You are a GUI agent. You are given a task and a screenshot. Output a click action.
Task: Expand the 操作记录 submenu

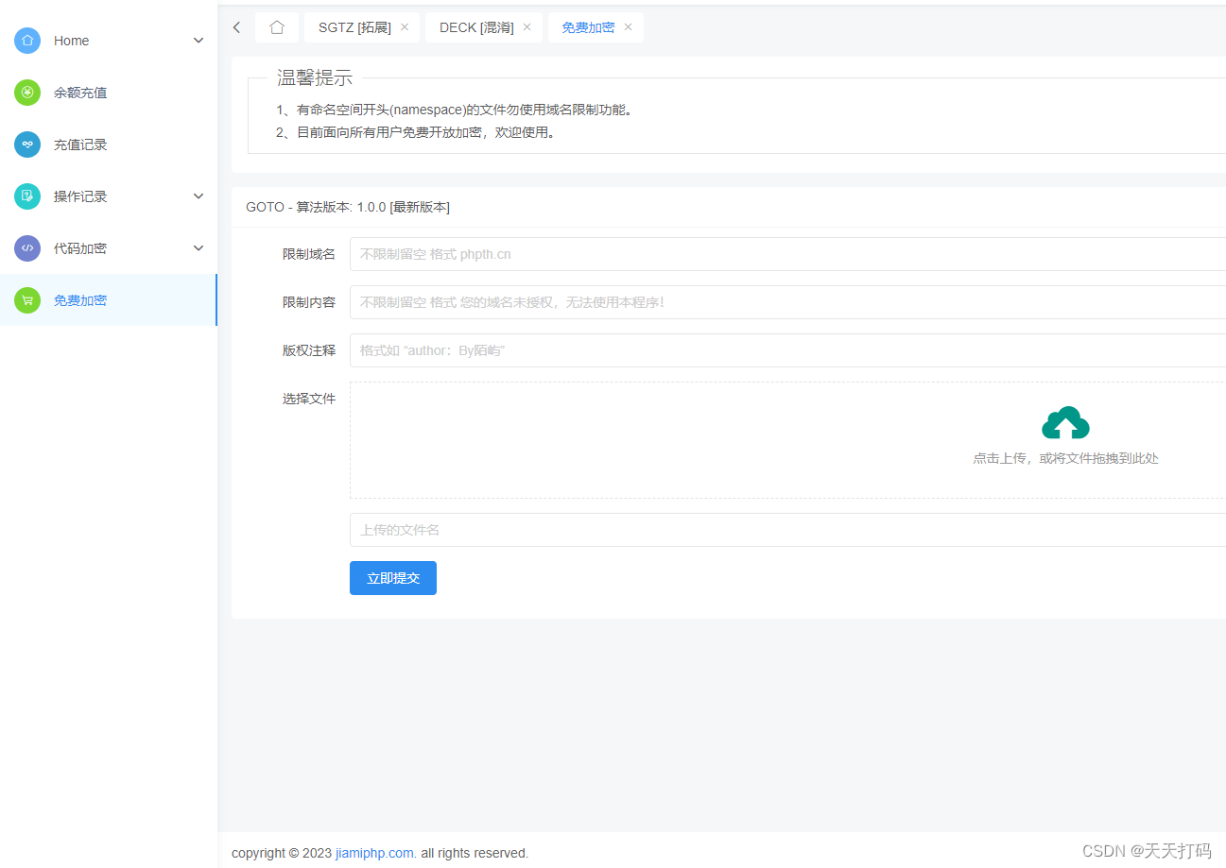point(198,196)
